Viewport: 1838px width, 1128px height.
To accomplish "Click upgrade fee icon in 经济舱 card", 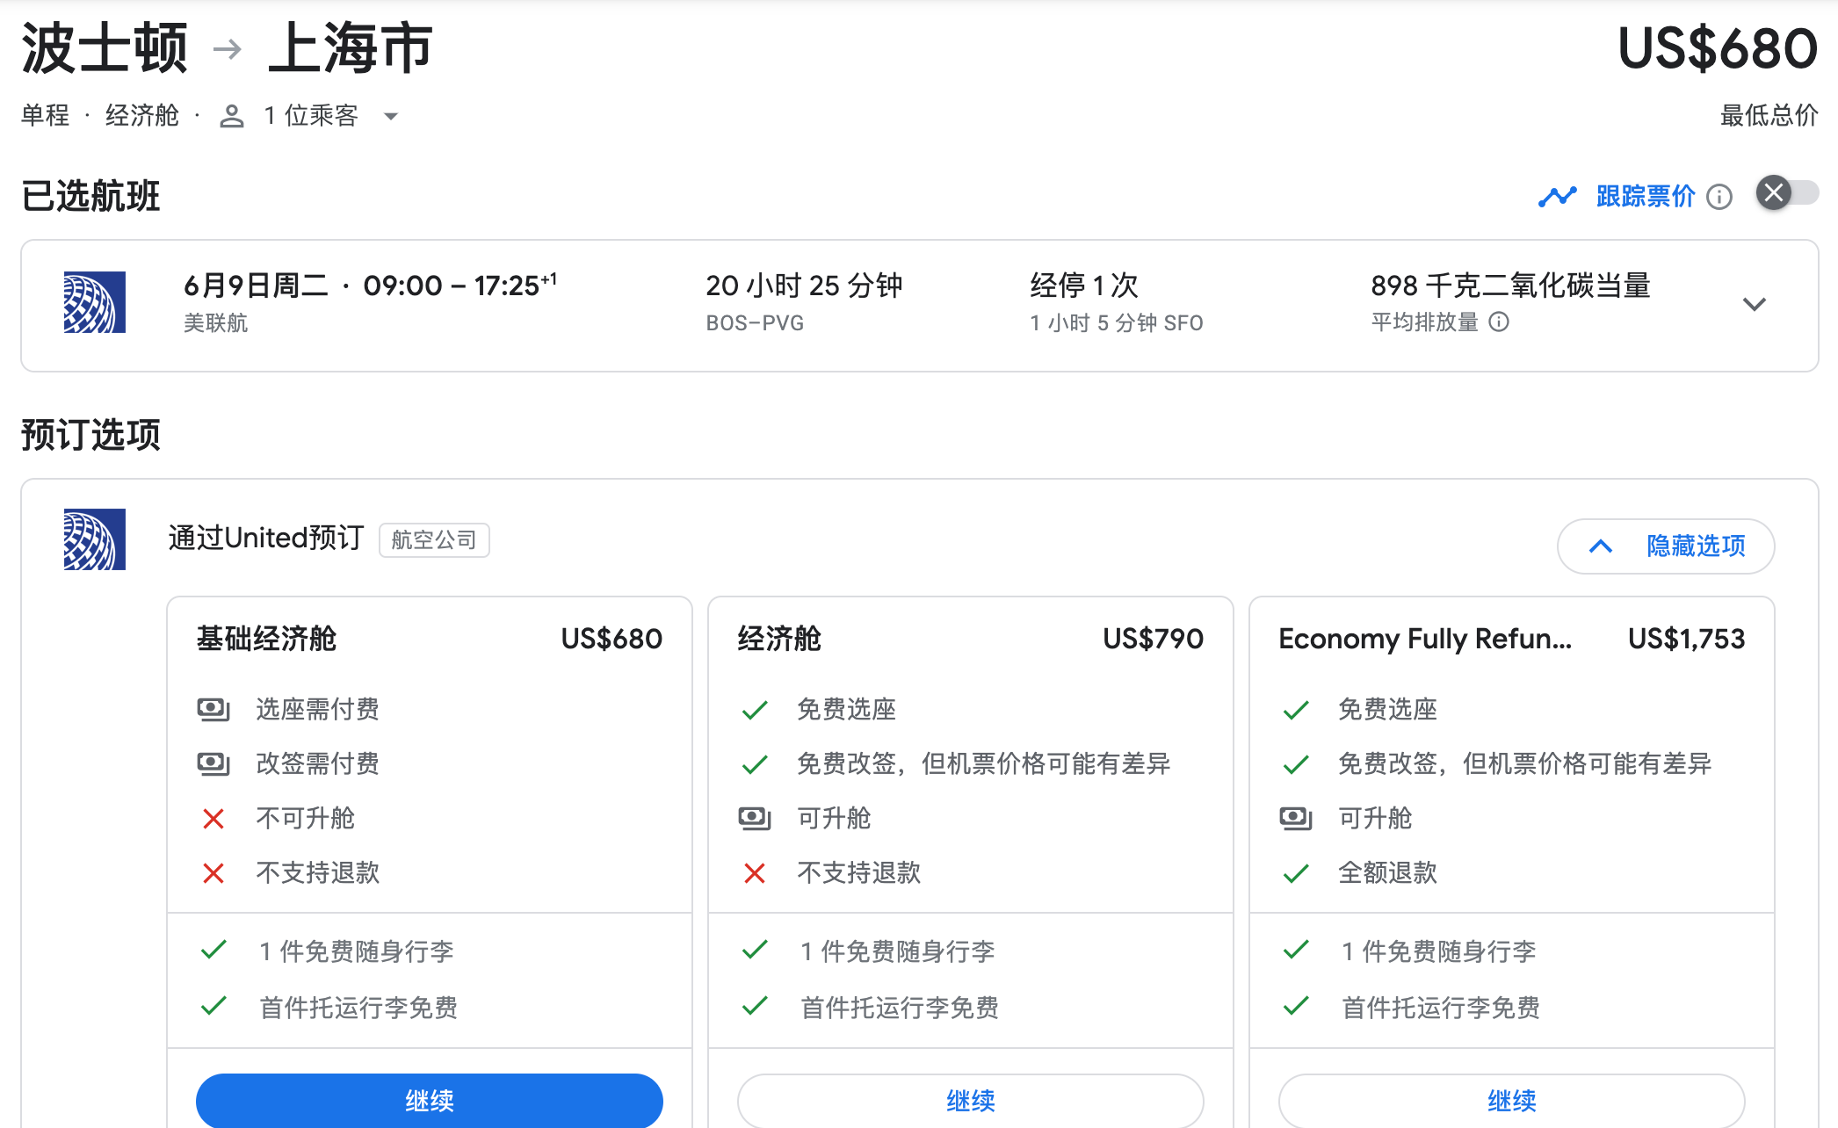I will tap(755, 818).
